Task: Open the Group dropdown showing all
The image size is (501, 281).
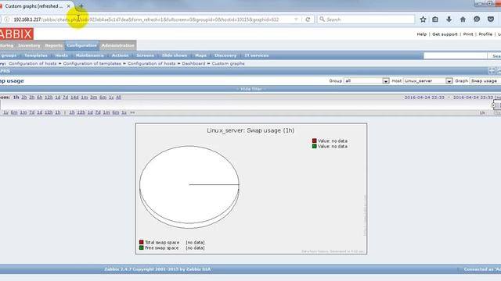Action: 366,81
